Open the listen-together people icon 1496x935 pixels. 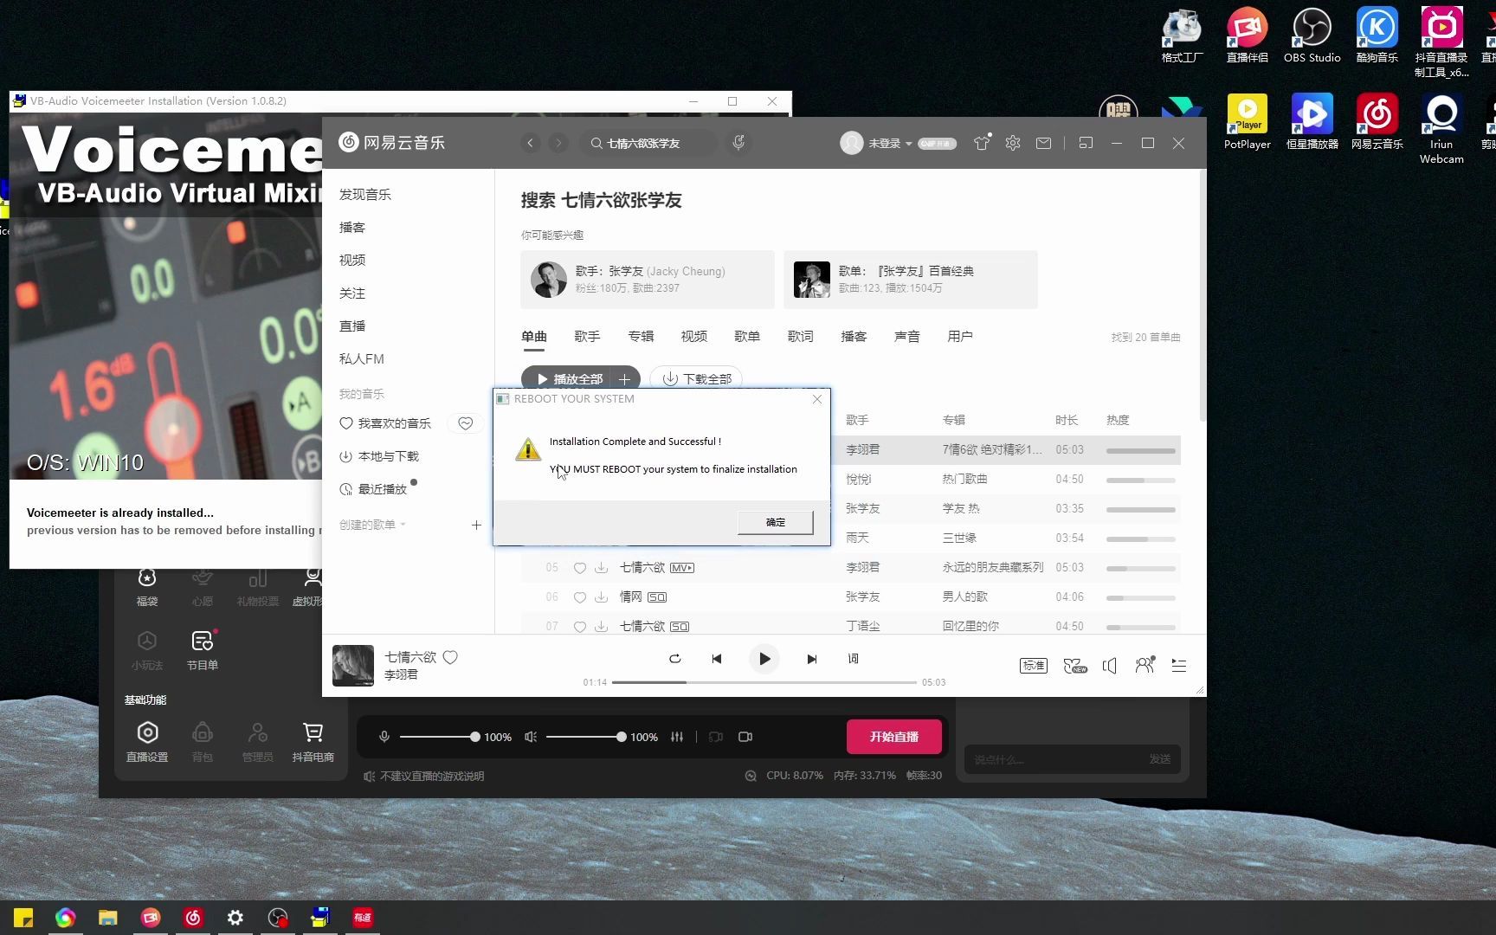[1145, 665]
